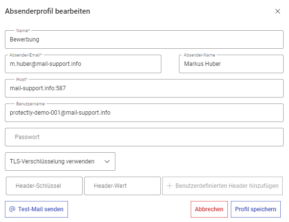Select the Absender-Name field showing Markus Huber
289x222 pixels.
[231, 64]
